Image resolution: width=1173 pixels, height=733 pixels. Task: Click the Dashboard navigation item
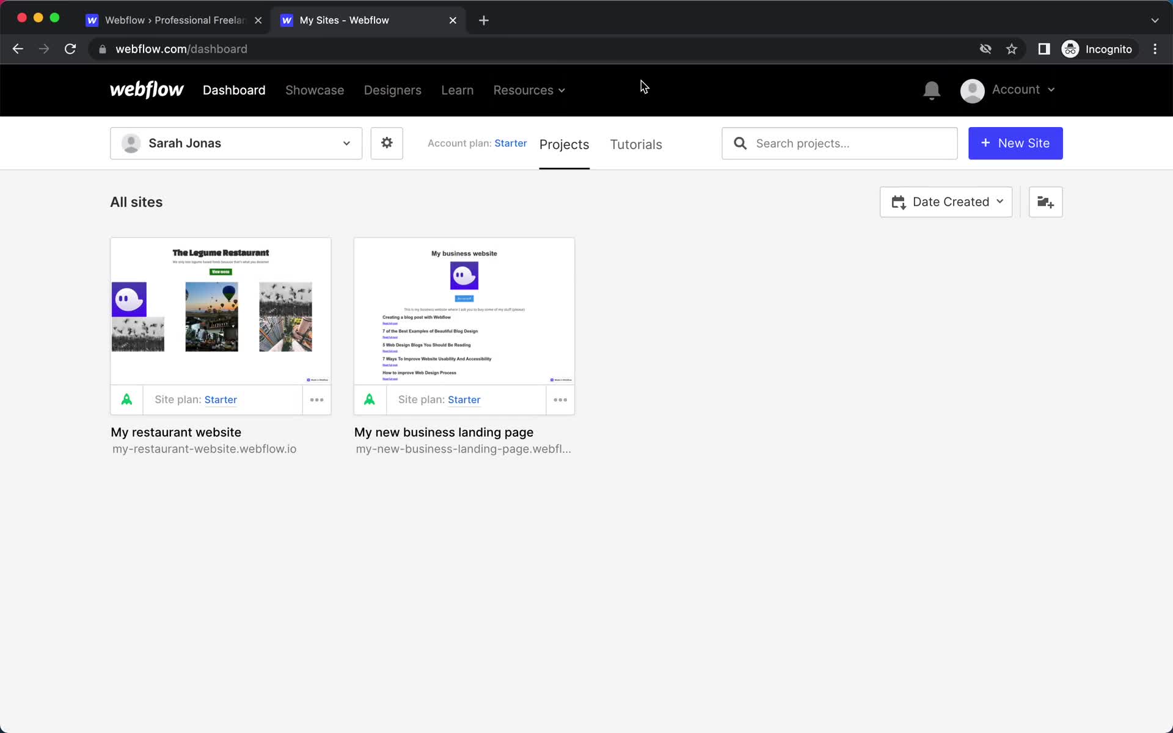pos(235,90)
